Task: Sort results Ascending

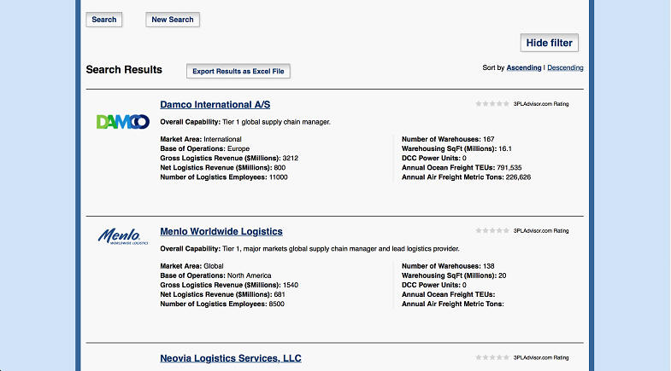Action: point(524,67)
